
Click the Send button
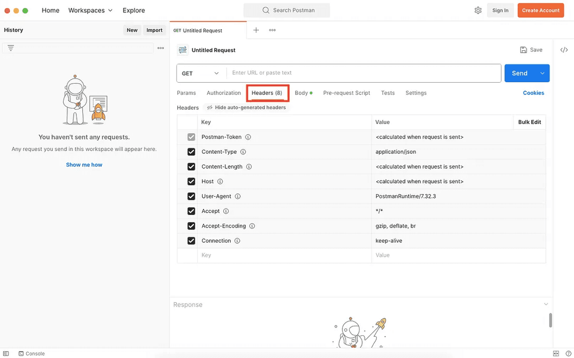520,73
